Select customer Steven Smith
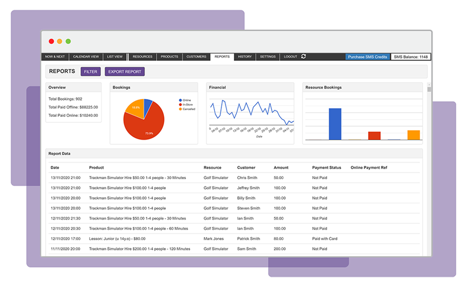Image resolution: width=466 pixels, height=288 pixels. click(x=249, y=209)
